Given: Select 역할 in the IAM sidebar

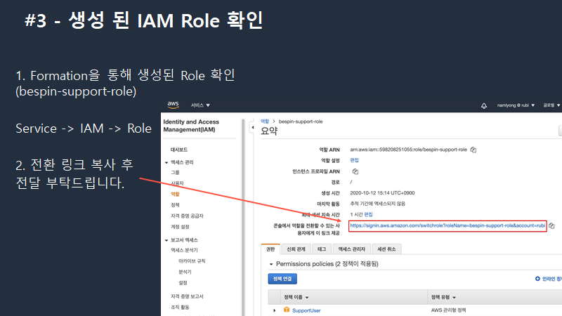Looking at the screenshot, I should 175,194.
